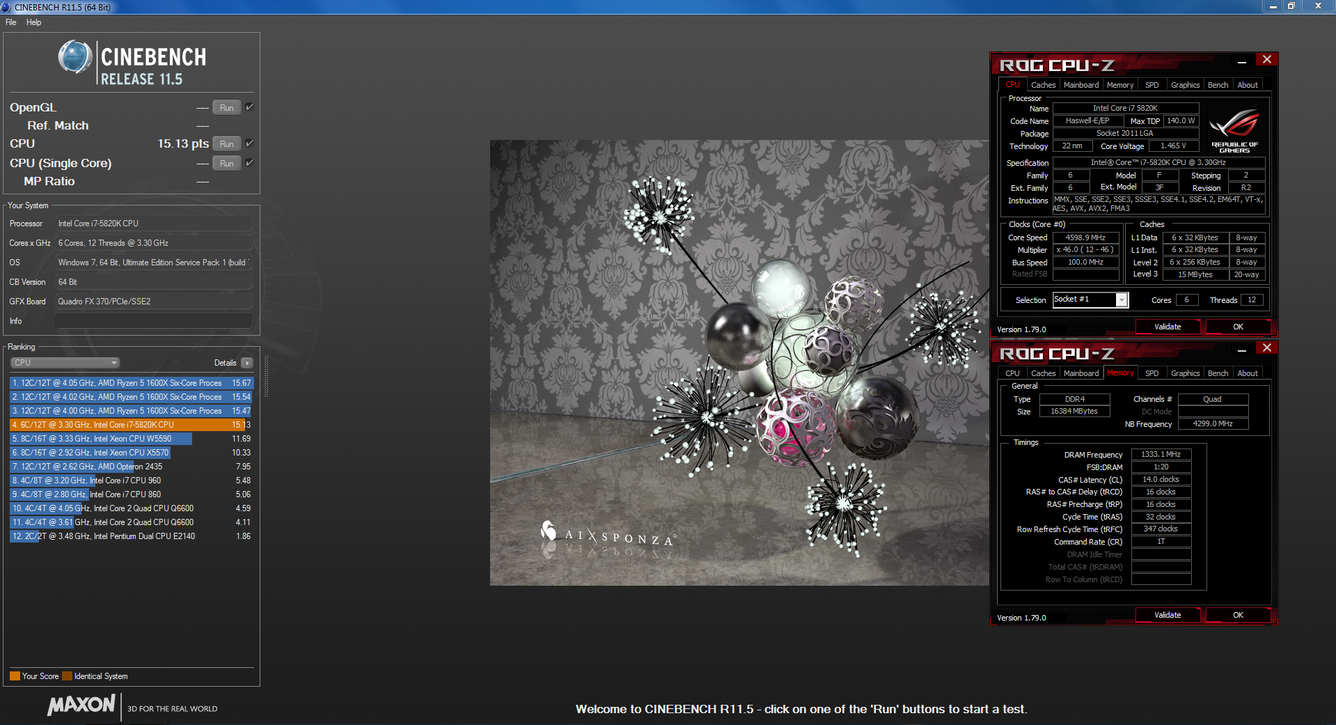
Task: Click OK in lower CPU-Z Memory window
Action: 1238,615
